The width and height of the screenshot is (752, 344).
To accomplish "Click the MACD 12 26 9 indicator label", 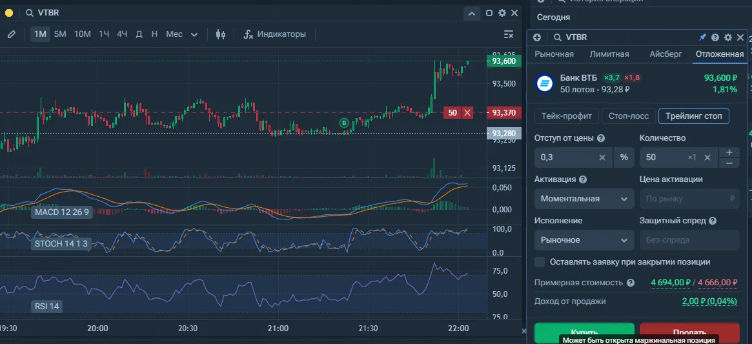I will [x=62, y=212].
